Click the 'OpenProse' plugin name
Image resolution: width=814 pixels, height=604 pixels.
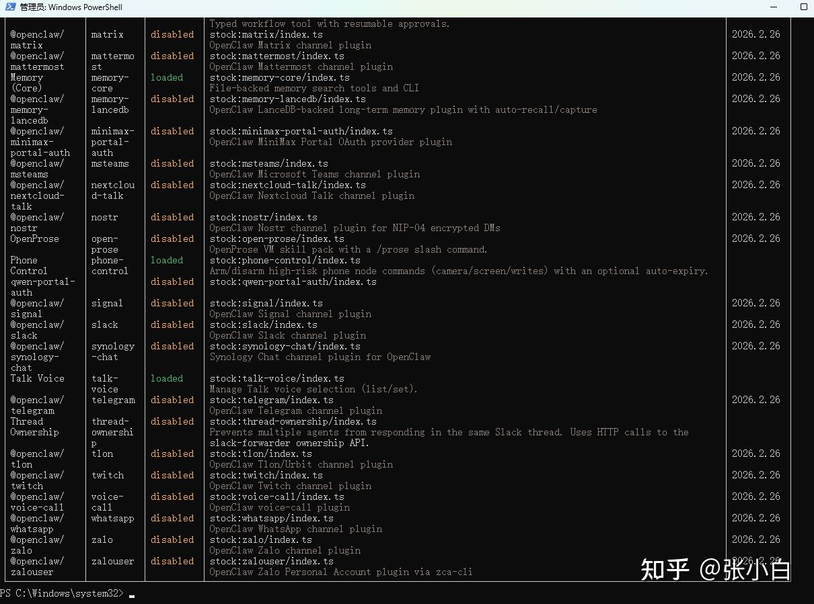35,239
